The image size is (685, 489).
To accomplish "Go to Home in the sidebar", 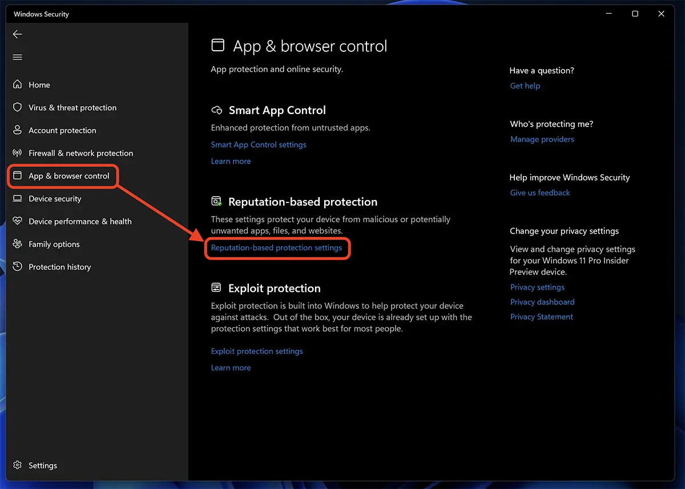I will [x=39, y=84].
